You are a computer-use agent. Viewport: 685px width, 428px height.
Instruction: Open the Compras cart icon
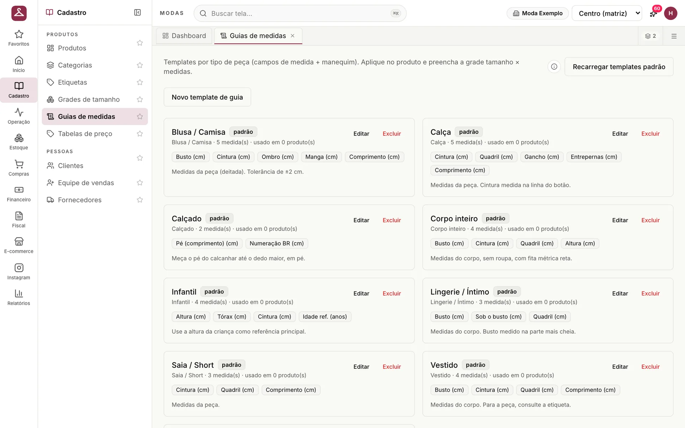click(19, 168)
